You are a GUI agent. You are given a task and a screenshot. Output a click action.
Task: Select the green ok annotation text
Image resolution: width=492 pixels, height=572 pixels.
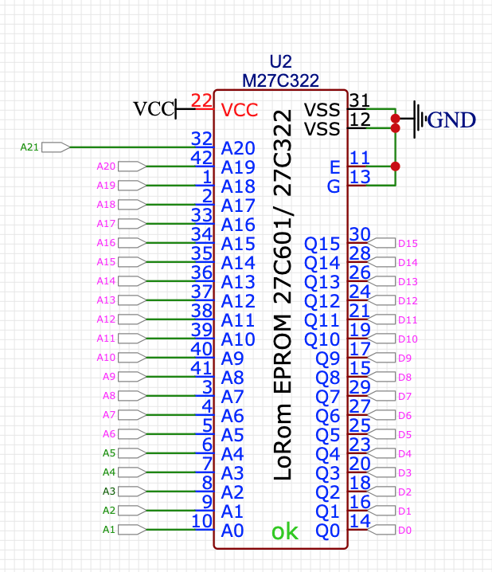(x=285, y=531)
